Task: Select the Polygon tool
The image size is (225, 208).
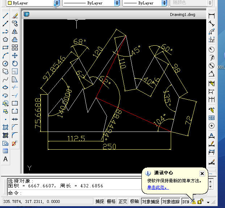Action: [x=5, y=39]
